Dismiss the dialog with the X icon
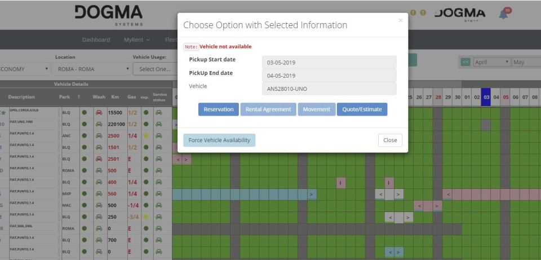The height and width of the screenshot is (260, 541). 401,20
